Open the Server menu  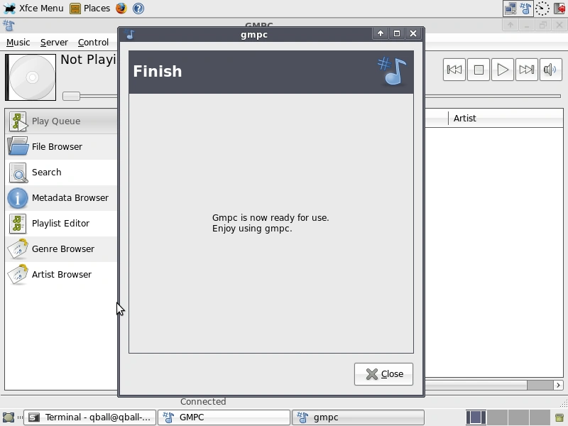54,43
